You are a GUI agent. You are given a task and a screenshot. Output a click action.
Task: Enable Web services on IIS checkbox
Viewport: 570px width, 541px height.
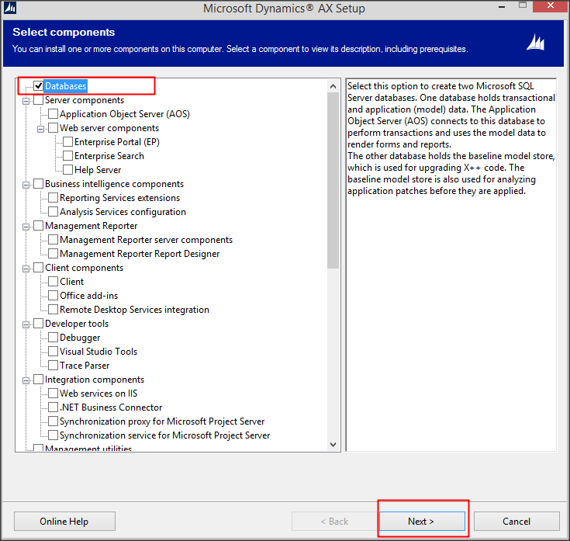(x=53, y=394)
